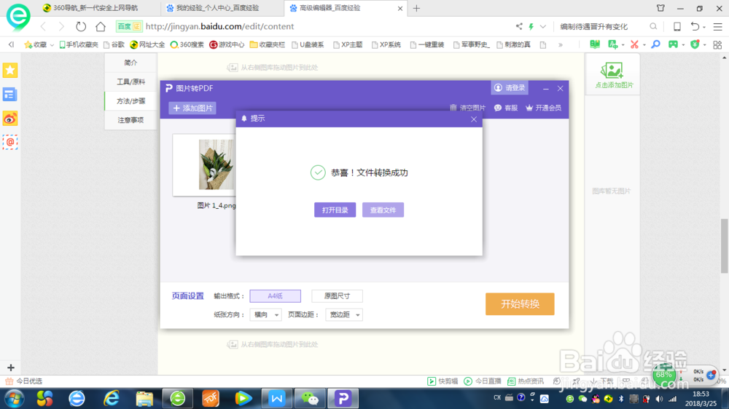Click the search magnifier icon
Screen dimensions: 729x409
[653, 26]
